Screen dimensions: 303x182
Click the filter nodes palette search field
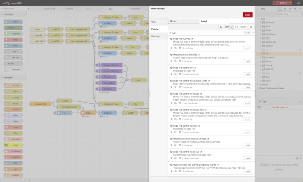[14, 9]
